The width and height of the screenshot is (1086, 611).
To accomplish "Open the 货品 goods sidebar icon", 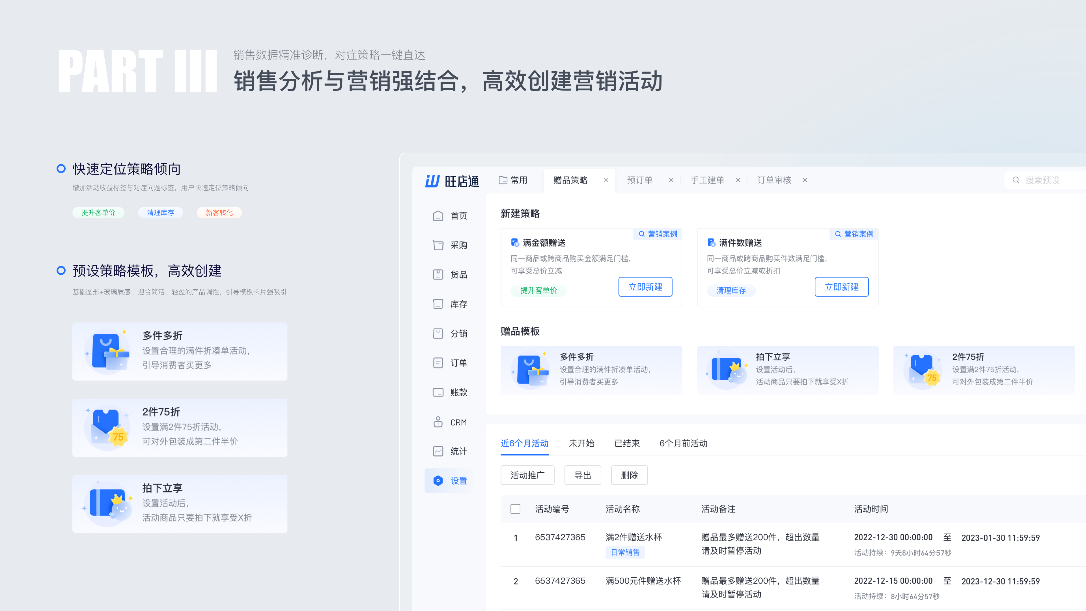I will pos(438,275).
